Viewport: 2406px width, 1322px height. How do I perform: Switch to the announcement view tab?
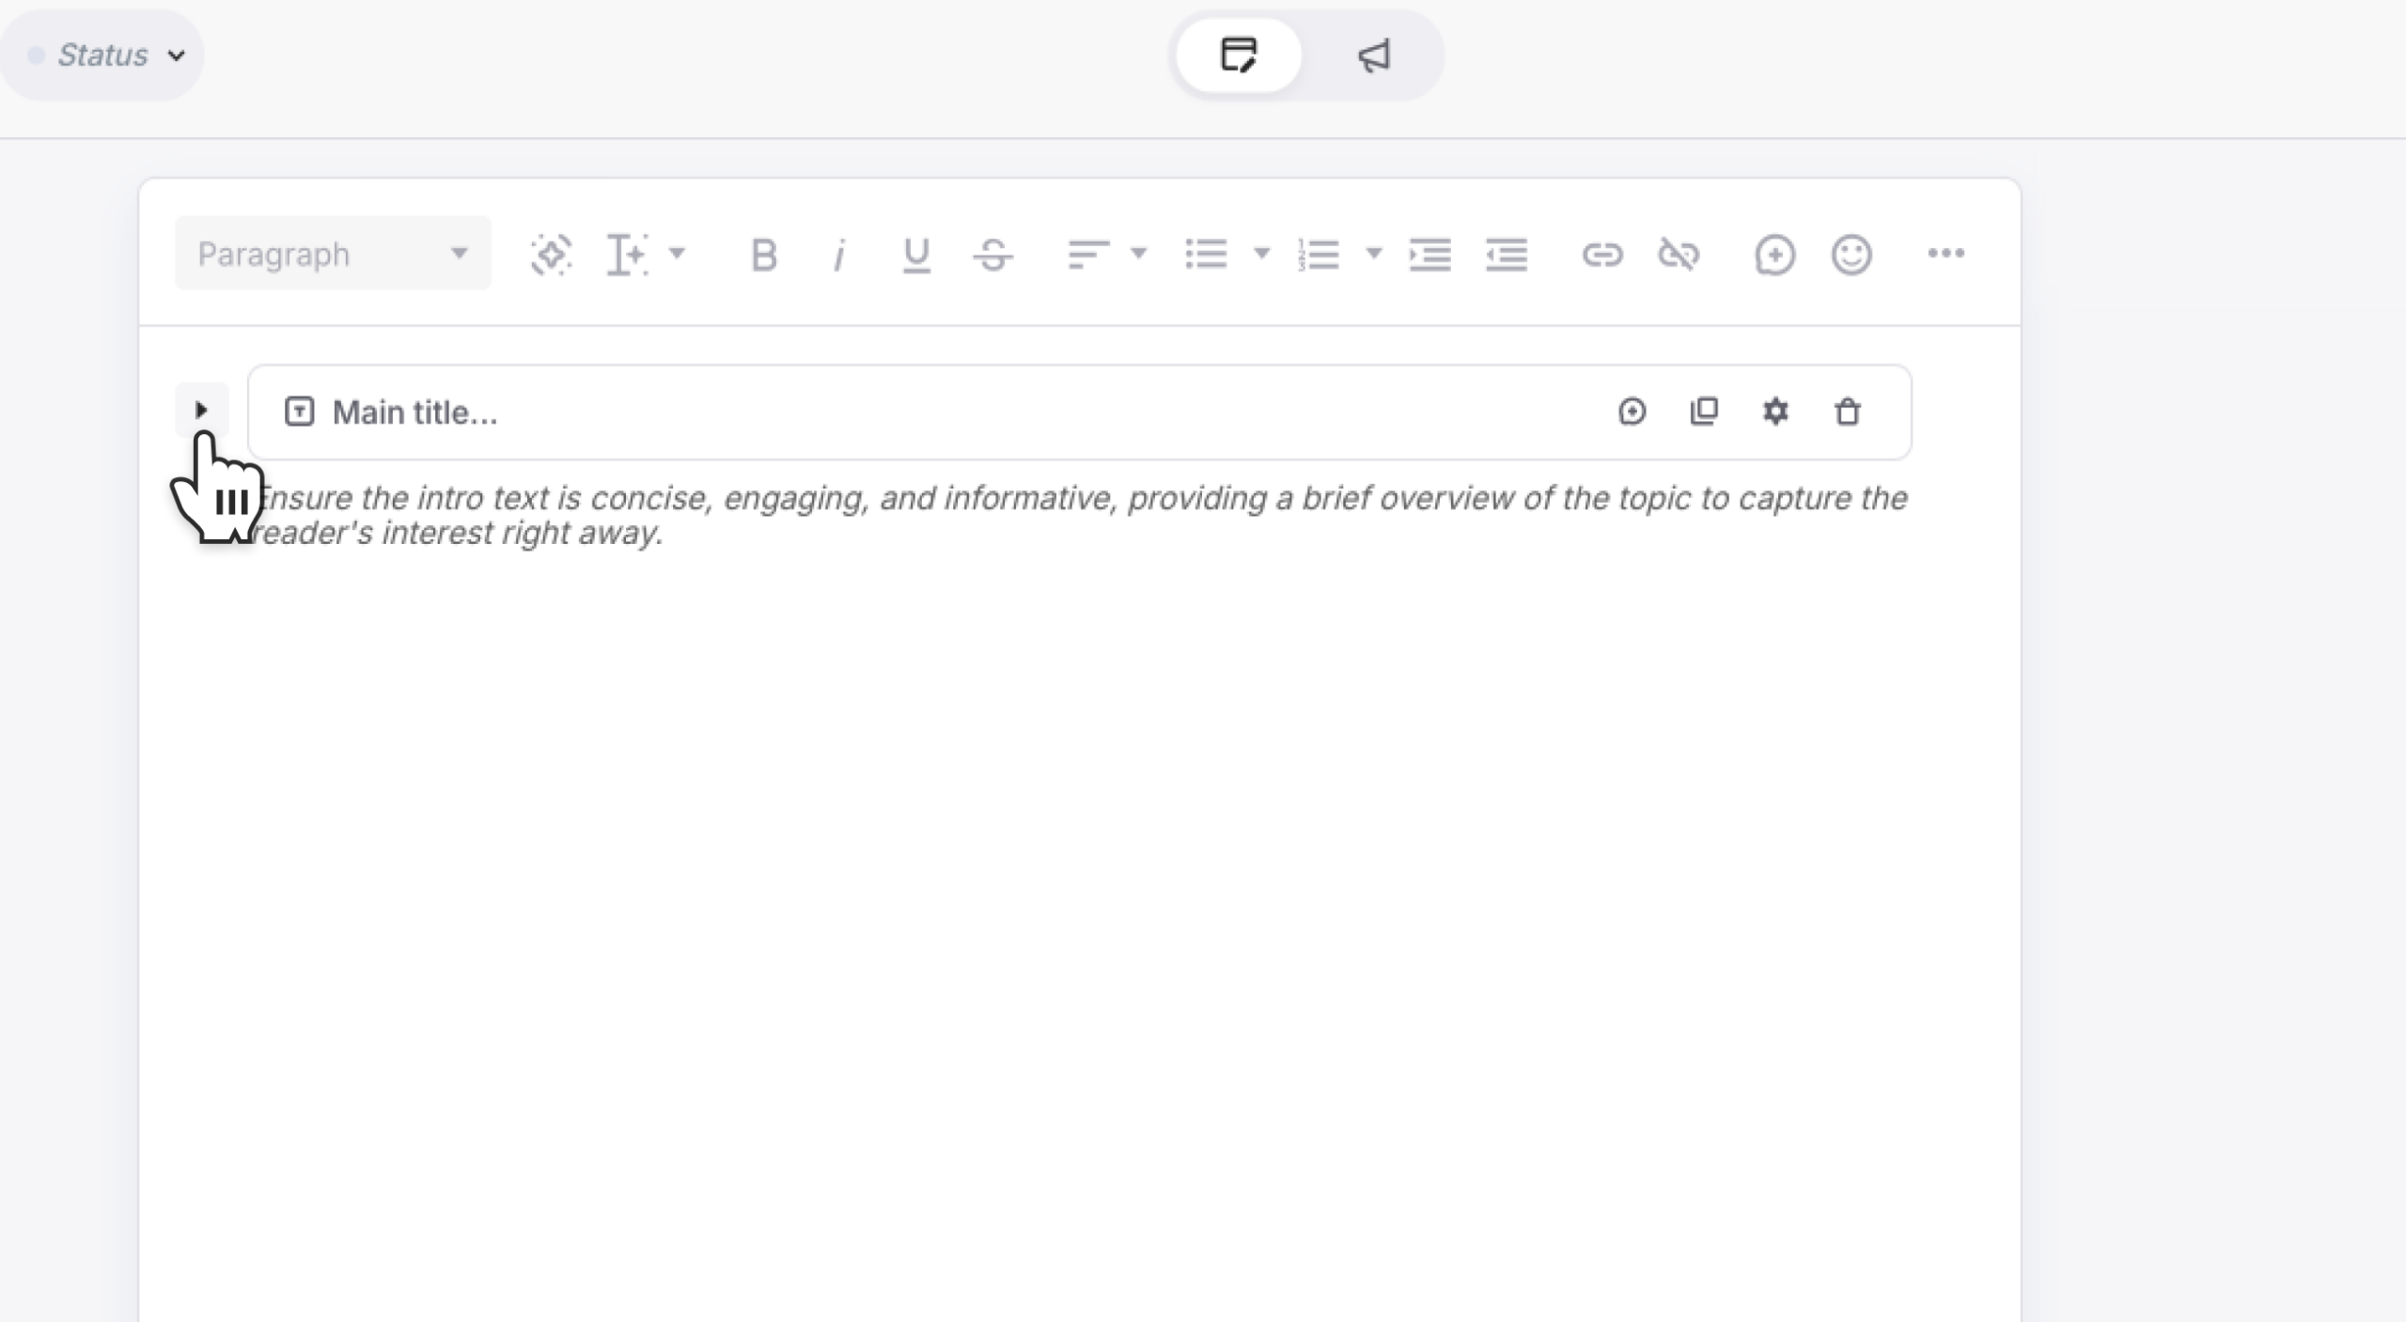click(x=1372, y=54)
